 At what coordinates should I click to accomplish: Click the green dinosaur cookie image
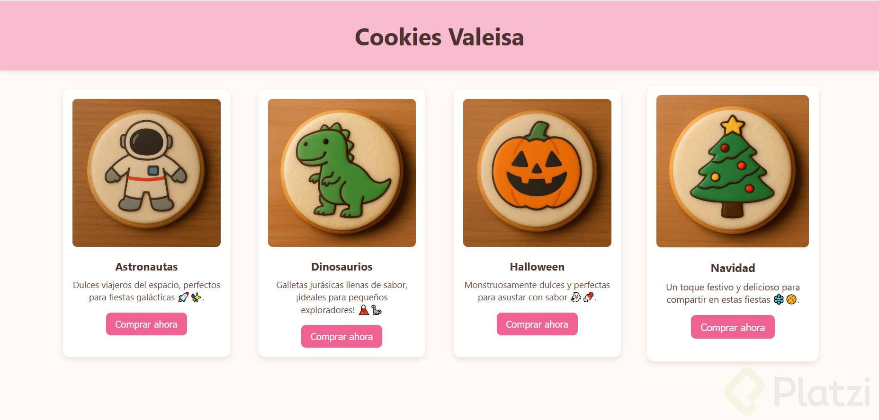tap(342, 173)
